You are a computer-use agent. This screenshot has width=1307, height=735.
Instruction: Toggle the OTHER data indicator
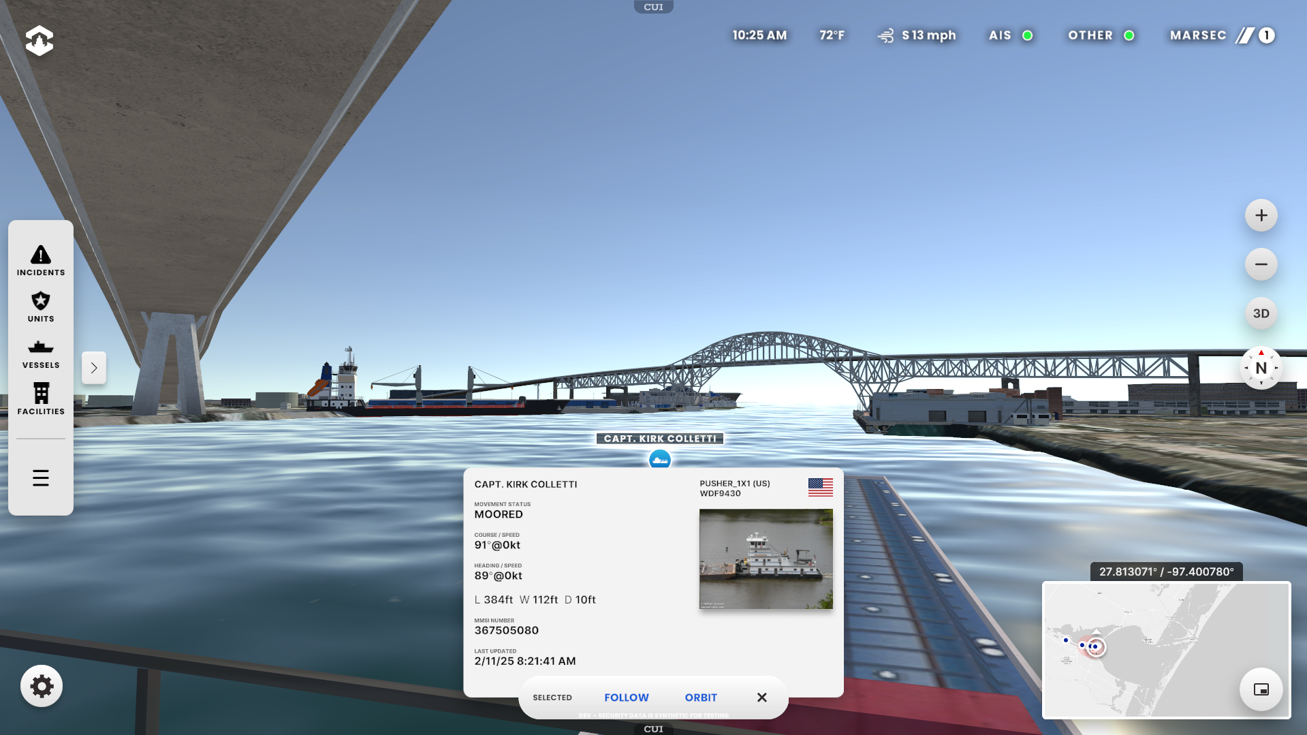pyautogui.click(x=1101, y=35)
